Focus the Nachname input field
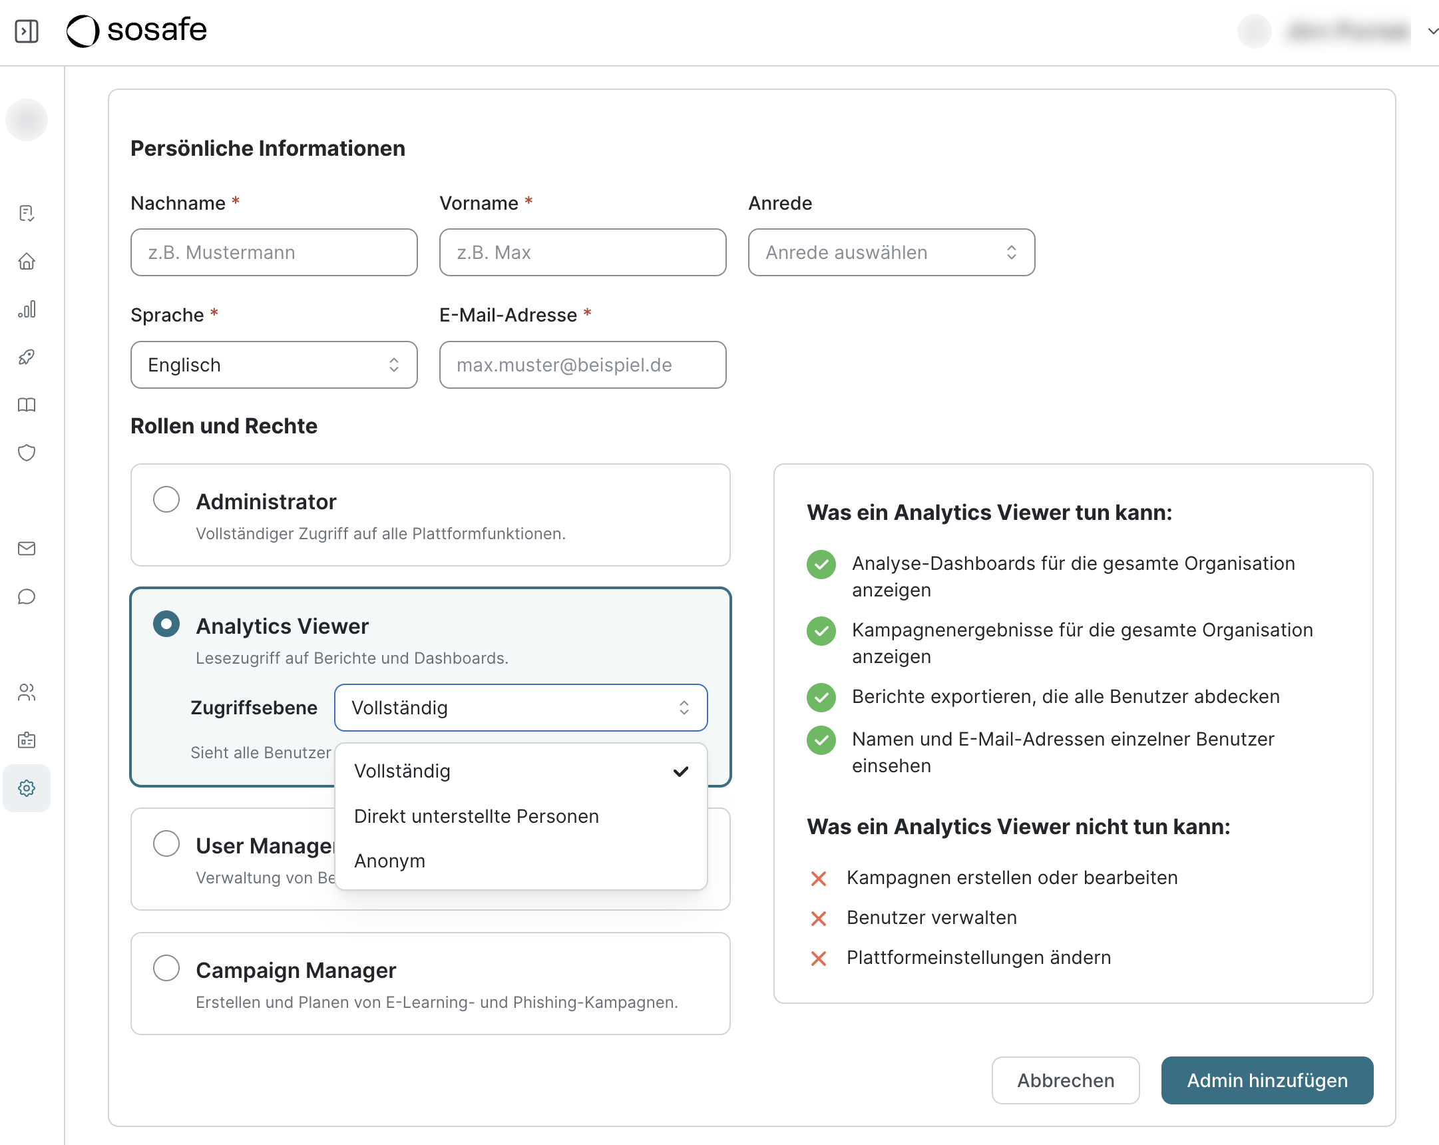The width and height of the screenshot is (1439, 1145). 274,252
